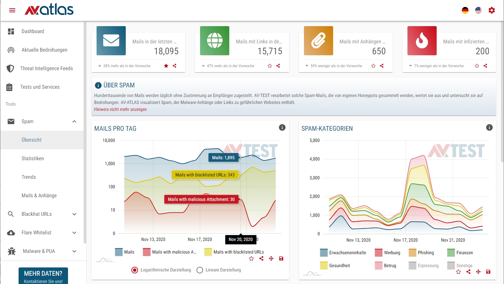Click Hinweis nicht mehr anzeigen link
This screenshot has width=504, height=284.
(x=120, y=110)
